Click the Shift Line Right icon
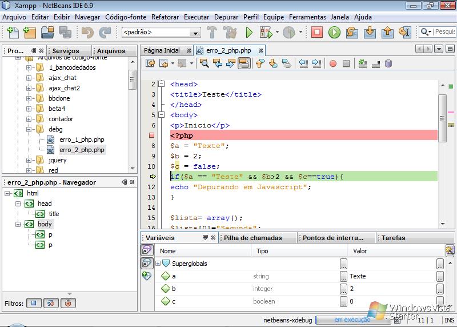The image size is (457, 327). tap(316, 63)
